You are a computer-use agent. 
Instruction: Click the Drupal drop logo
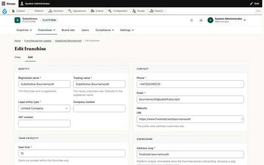coord(5,11)
